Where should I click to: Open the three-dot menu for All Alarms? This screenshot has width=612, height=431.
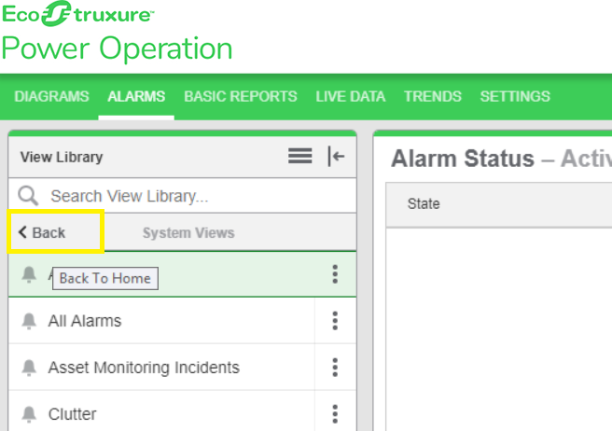pos(335,321)
